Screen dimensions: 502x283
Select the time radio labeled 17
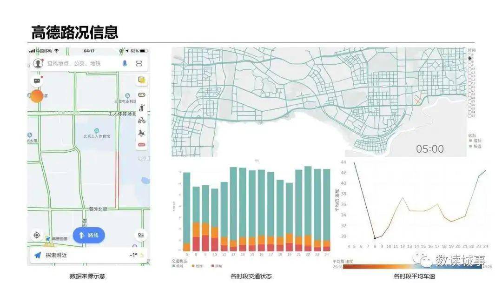pos(469,90)
